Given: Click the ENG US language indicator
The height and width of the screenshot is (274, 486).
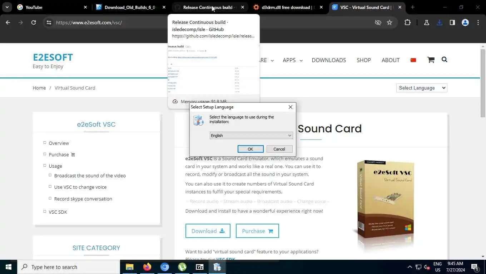Looking at the screenshot, I should [x=437, y=267].
